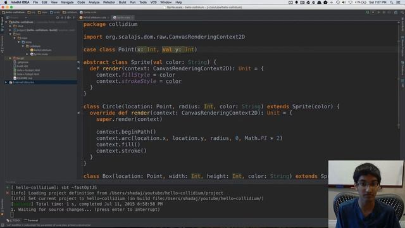This screenshot has width=405, height=228.
Task: Click the Wi-Fi status icon
Action: 350,3
